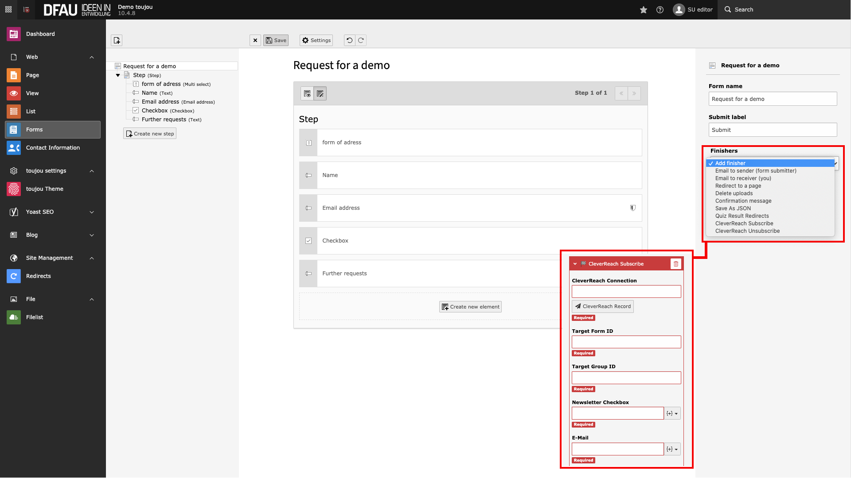Open bookmarks via the star icon
The width and height of the screenshot is (851, 478).
coord(644,10)
